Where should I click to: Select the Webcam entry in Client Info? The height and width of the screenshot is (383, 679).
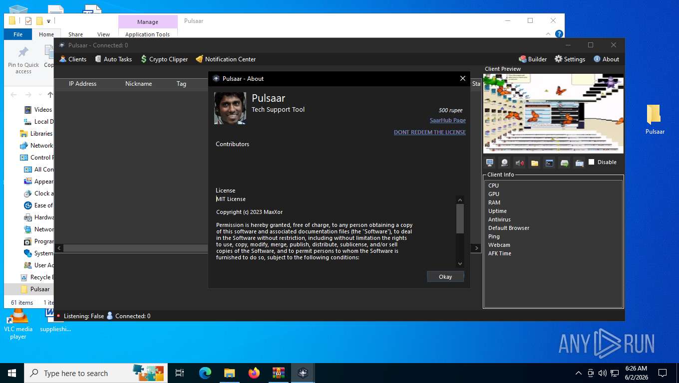(x=499, y=245)
